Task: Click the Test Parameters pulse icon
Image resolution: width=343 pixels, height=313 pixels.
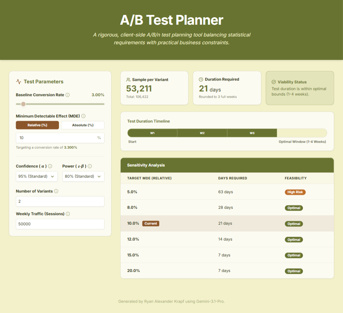Action: tap(19, 82)
